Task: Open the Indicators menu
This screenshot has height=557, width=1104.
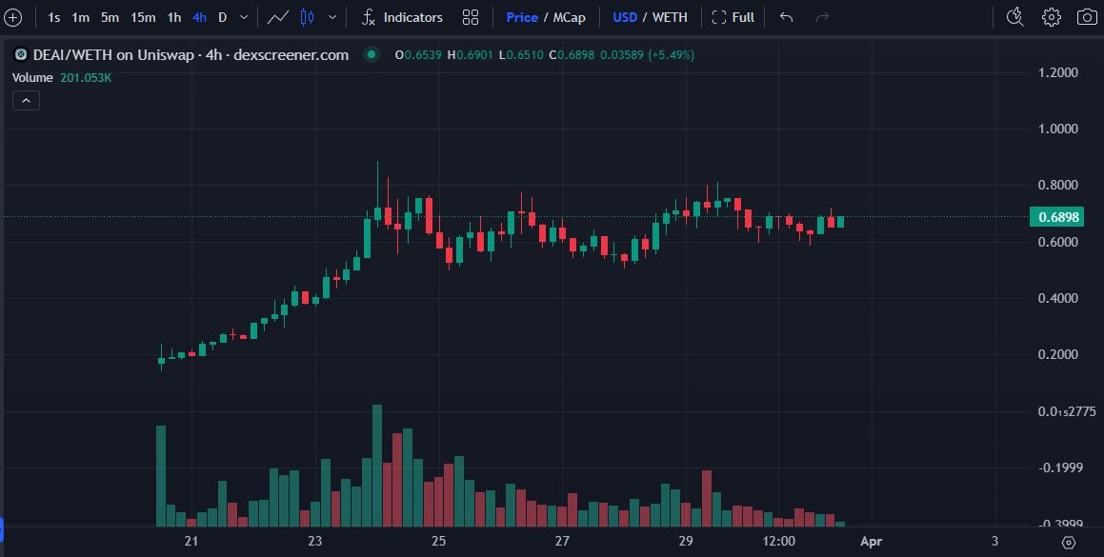Action: click(x=402, y=17)
